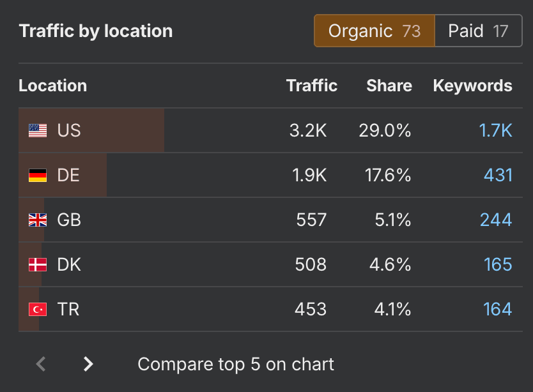Select the US location label

point(69,130)
